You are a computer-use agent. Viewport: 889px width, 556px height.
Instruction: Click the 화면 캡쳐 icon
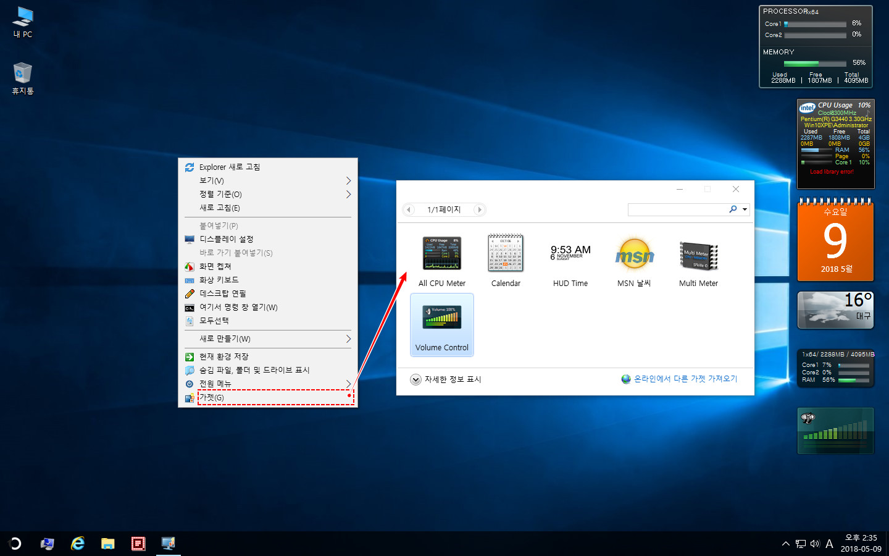[190, 267]
